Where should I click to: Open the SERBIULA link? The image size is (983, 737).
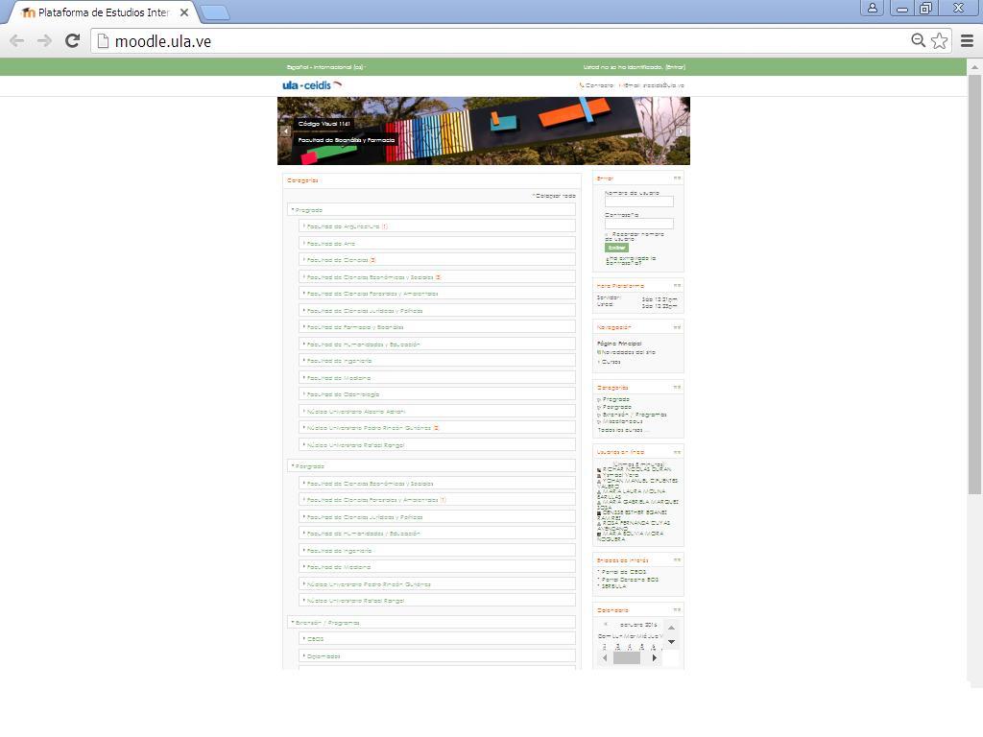tap(613, 586)
